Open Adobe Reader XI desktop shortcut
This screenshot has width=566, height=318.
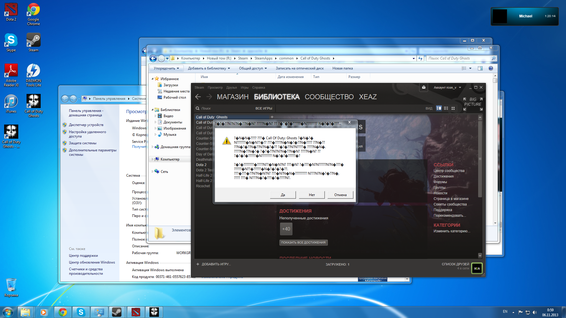tap(11, 75)
